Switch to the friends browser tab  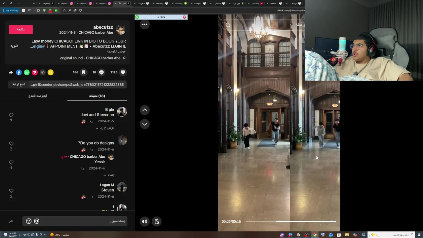(x=274, y=3)
